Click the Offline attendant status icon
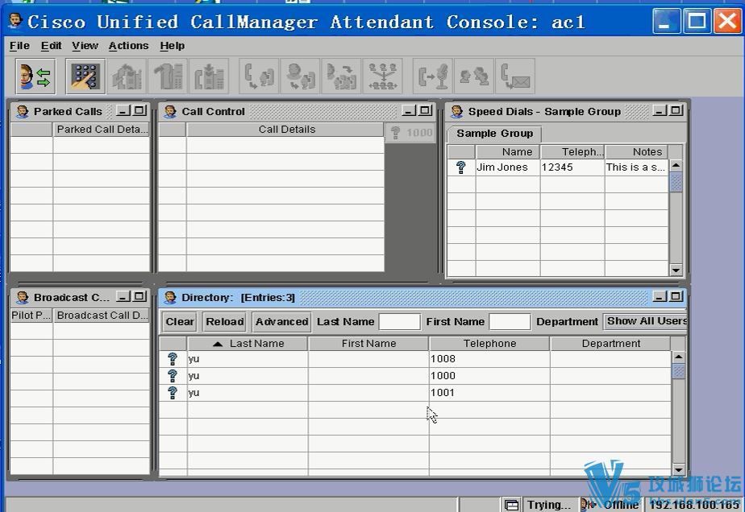 pos(588,505)
